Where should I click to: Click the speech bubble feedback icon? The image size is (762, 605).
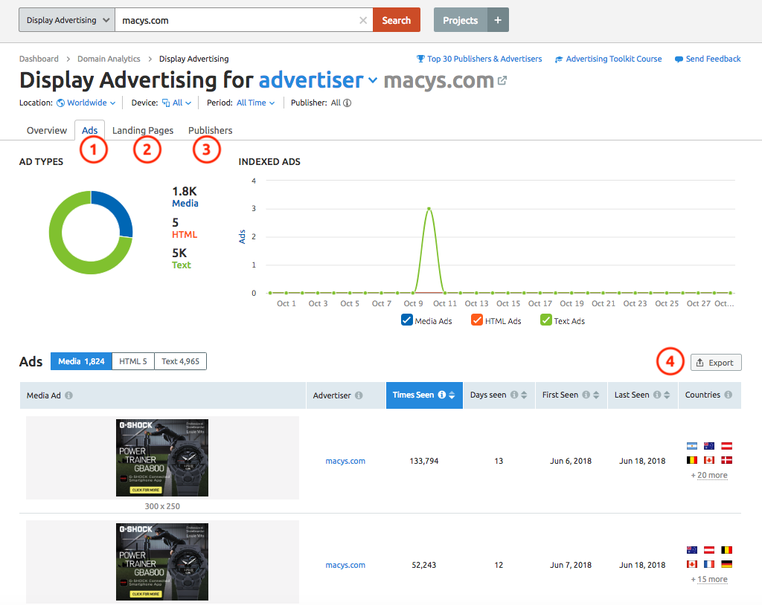coord(679,59)
